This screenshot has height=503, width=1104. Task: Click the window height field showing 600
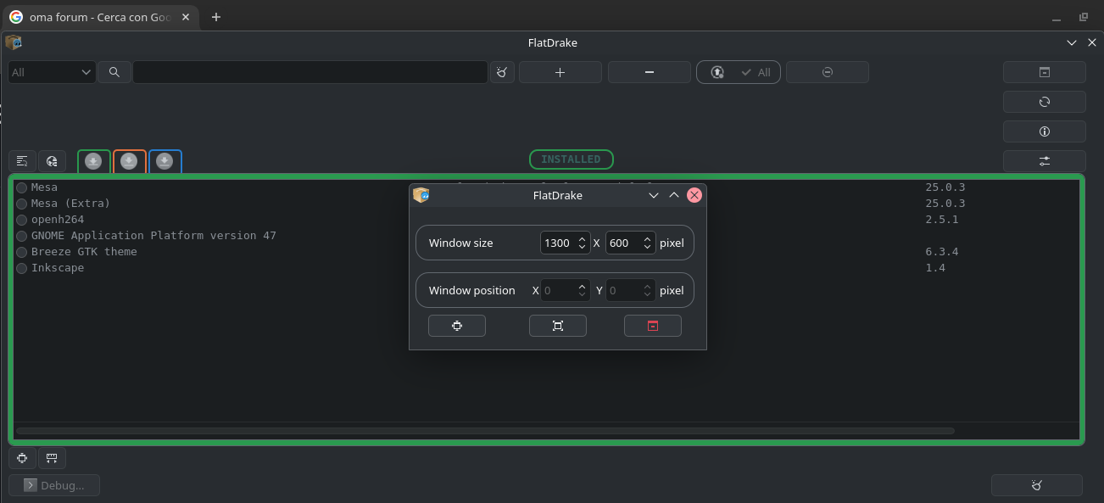click(623, 243)
